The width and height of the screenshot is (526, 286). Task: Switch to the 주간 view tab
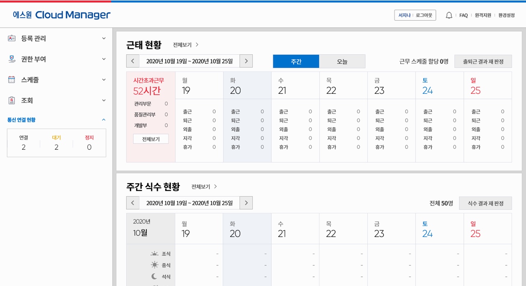point(296,61)
